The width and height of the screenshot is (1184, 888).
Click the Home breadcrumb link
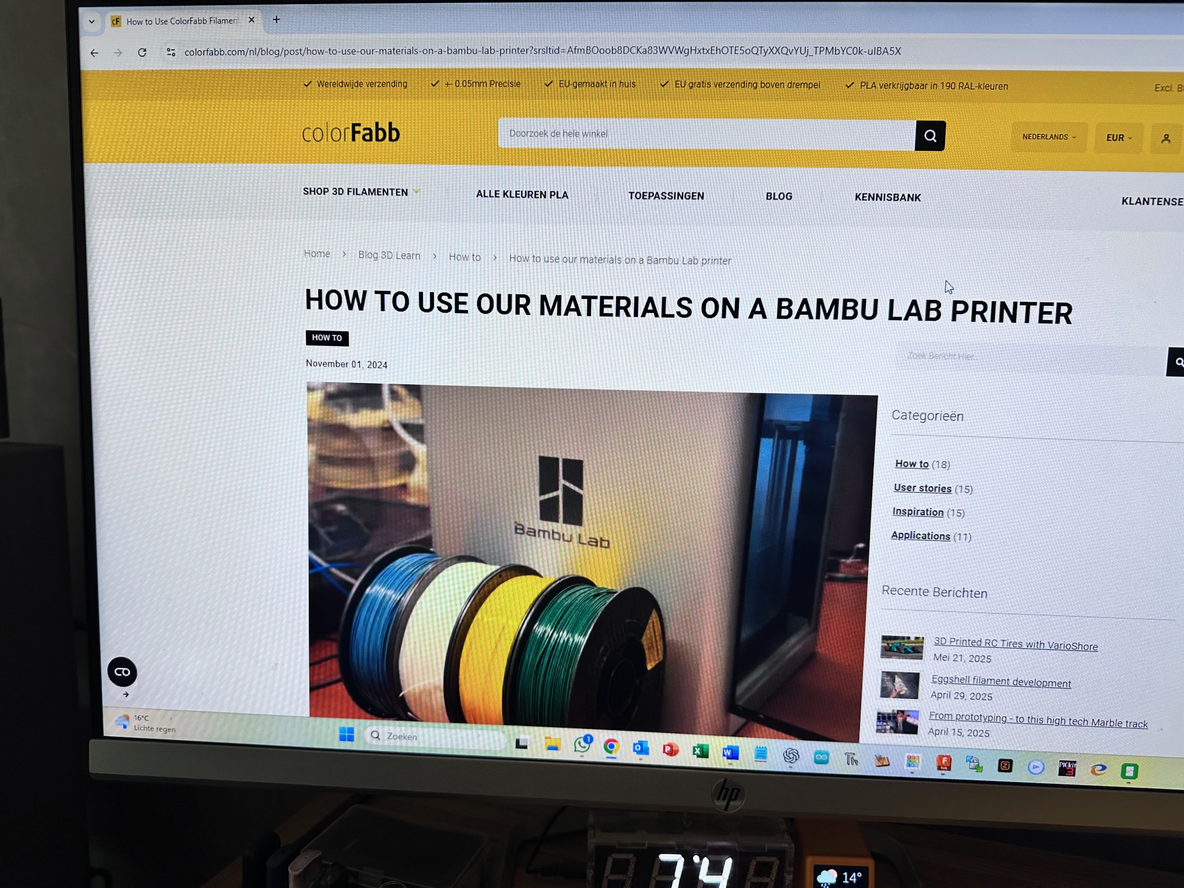coord(317,254)
